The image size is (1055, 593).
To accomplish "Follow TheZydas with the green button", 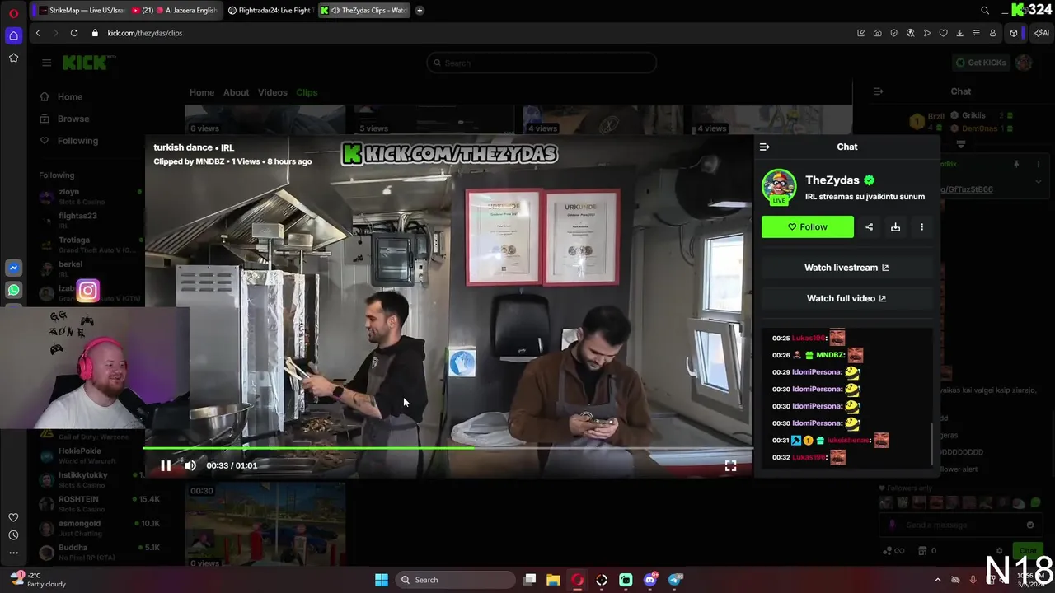I will point(808,227).
